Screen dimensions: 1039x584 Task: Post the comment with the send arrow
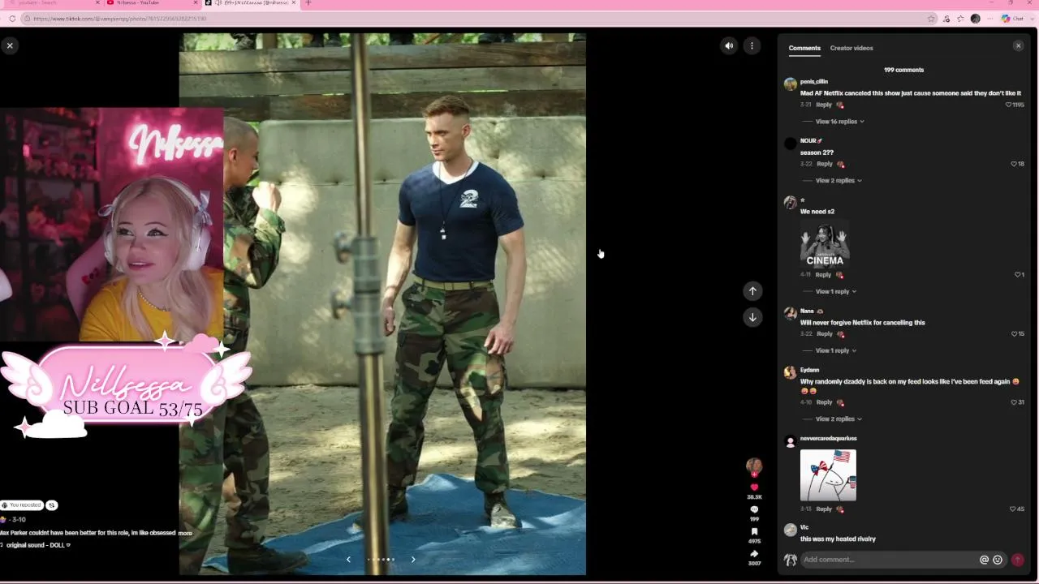tap(1018, 560)
